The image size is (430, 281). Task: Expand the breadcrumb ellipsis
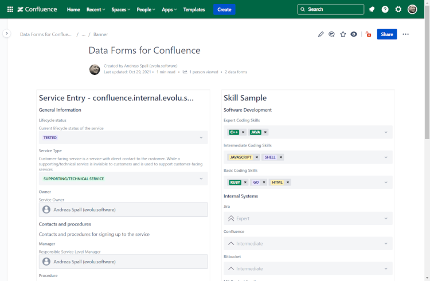83,34
